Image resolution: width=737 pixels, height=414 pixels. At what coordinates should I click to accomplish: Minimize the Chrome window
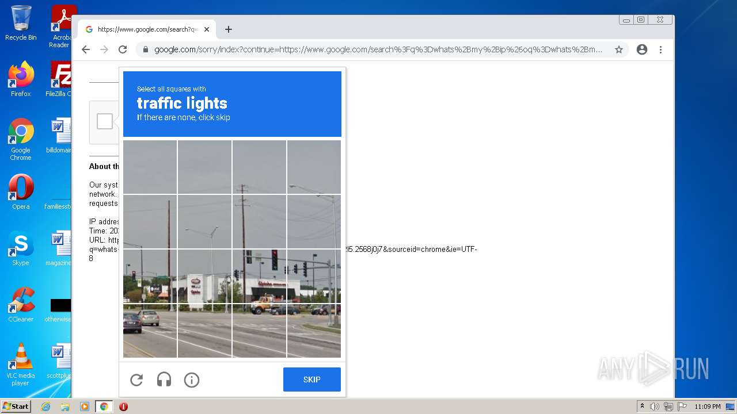coord(626,20)
